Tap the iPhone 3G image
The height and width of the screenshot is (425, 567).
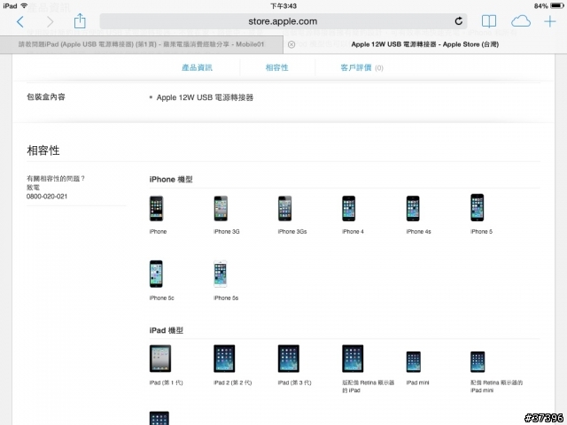[x=221, y=209]
